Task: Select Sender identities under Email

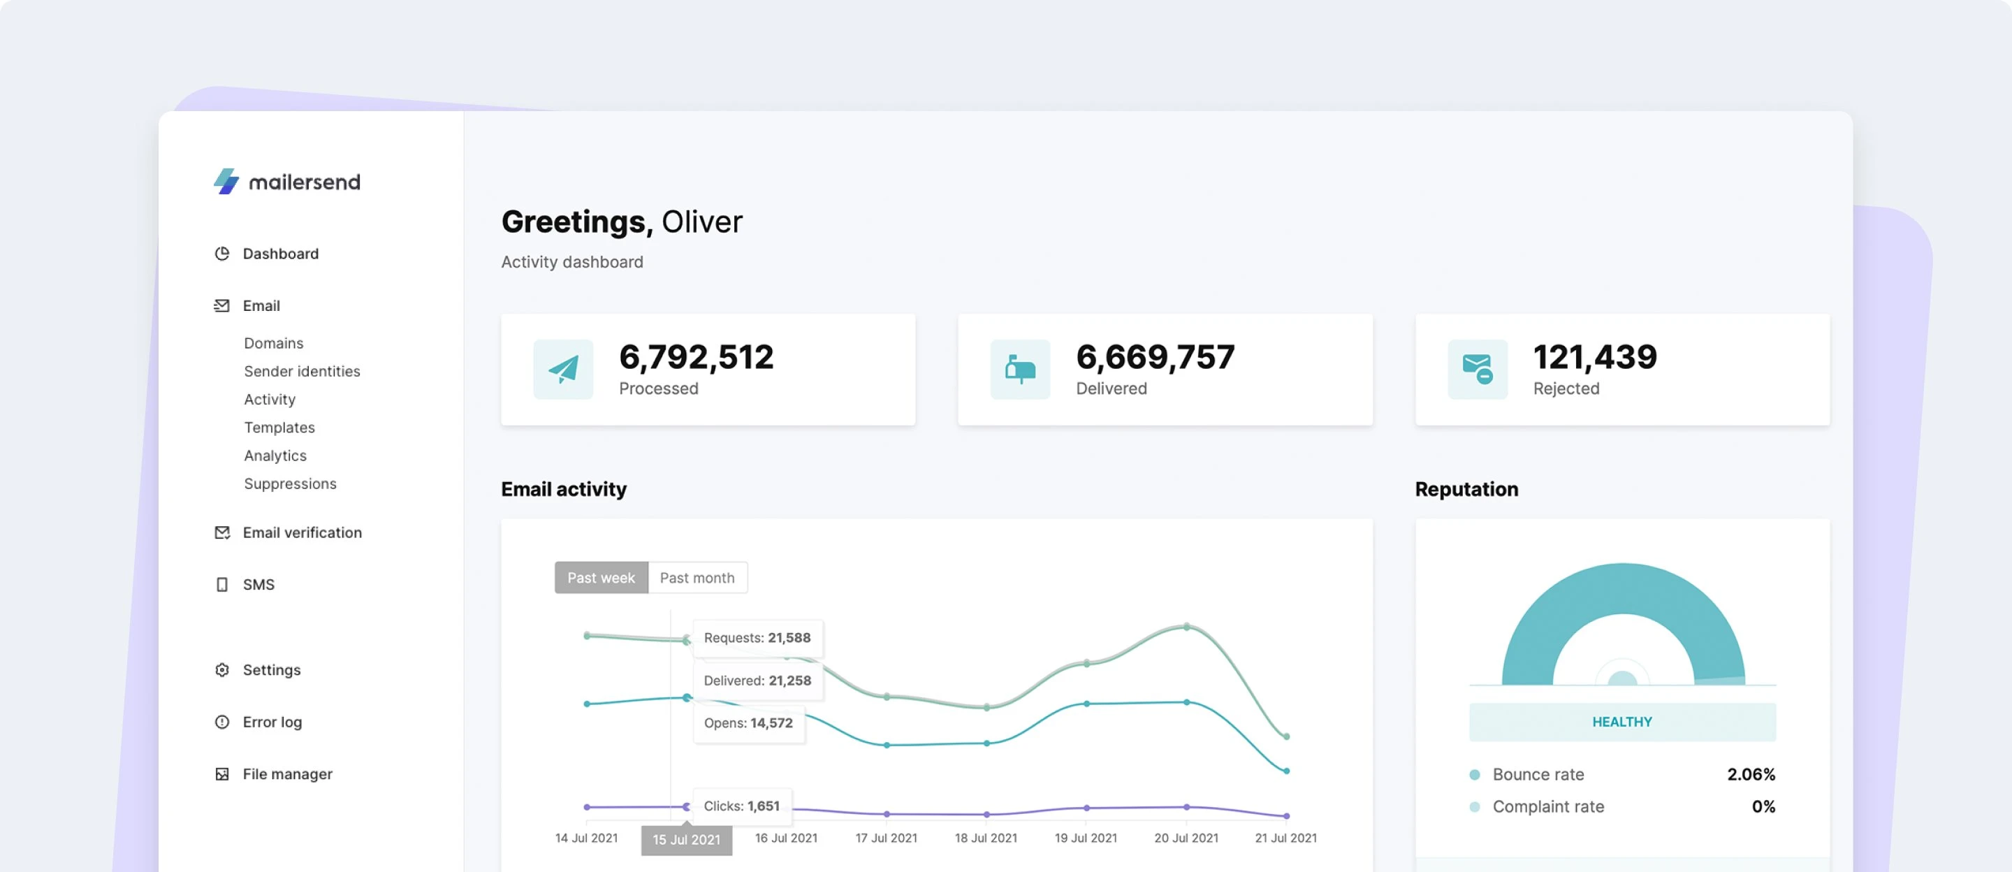Action: (x=302, y=371)
